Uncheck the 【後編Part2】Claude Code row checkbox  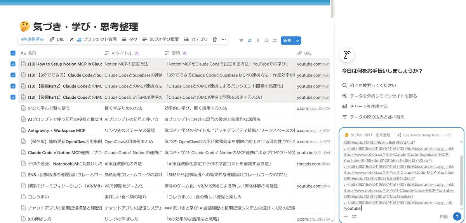tap(13, 86)
